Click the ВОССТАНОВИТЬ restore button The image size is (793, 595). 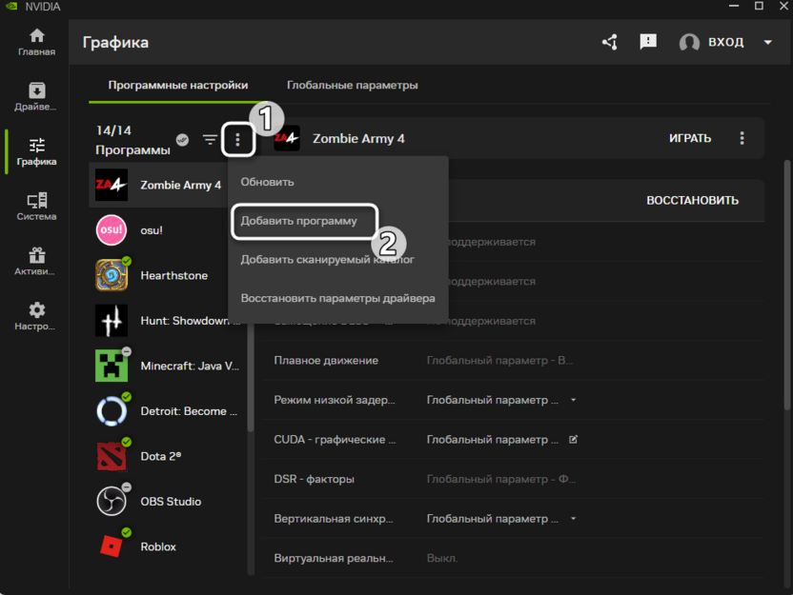692,201
